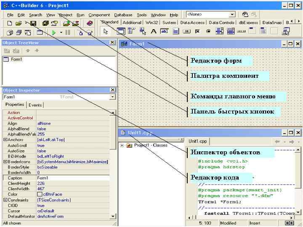
Task: Select the ListBox component icon
Action: (220, 31)
